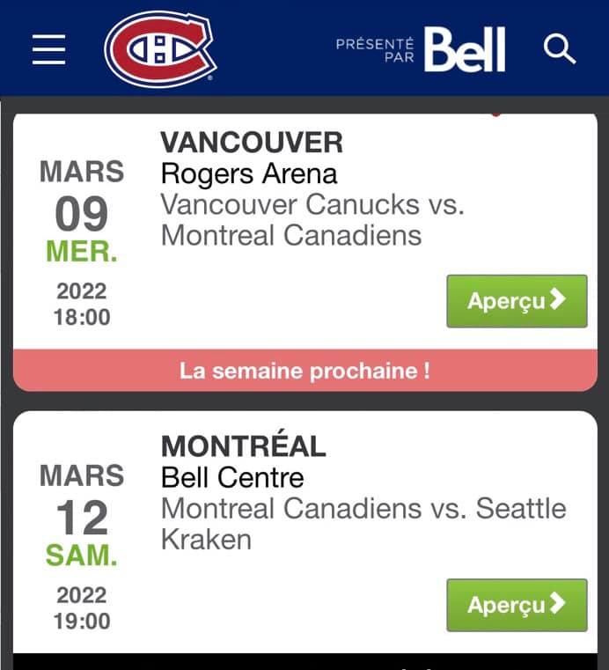Open the MONTRÉAL event title
The image size is (609, 670).
pyautogui.click(x=244, y=446)
